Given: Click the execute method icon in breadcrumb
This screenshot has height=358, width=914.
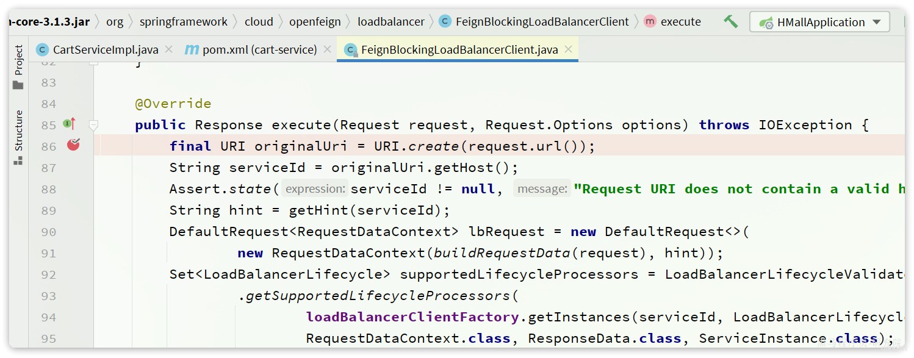Looking at the screenshot, I should 650,22.
